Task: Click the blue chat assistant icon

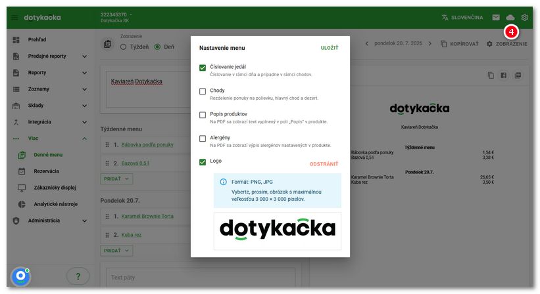Action: tap(20, 276)
